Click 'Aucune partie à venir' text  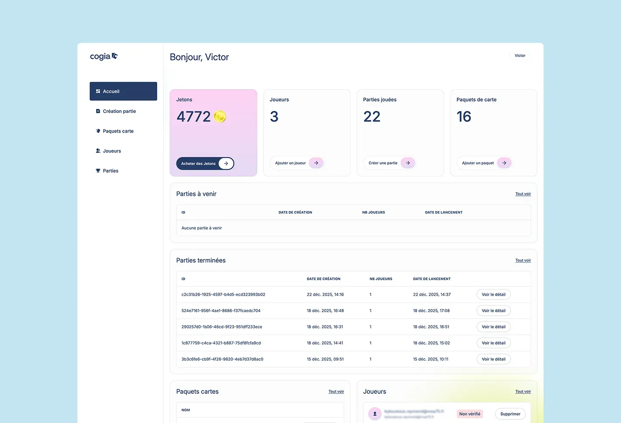[202, 228]
